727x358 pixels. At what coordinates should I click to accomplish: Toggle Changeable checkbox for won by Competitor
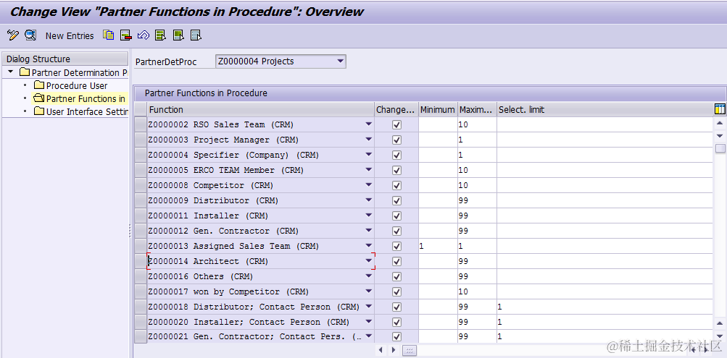pos(396,292)
